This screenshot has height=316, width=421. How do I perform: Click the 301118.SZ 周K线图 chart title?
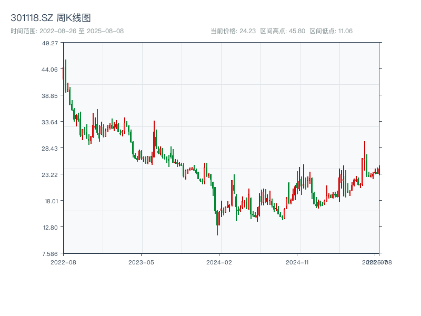click(51, 18)
